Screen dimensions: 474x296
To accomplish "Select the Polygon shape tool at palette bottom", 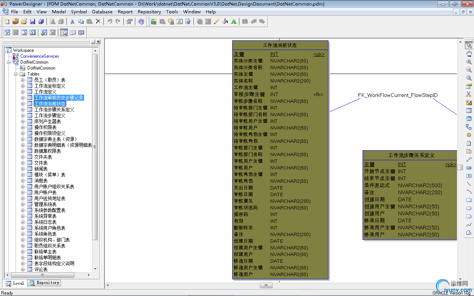I will [469, 232].
